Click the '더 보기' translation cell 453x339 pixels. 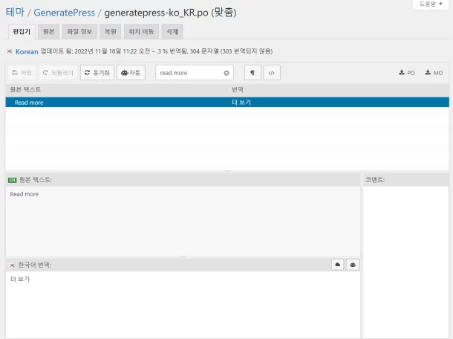coord(241,103)
